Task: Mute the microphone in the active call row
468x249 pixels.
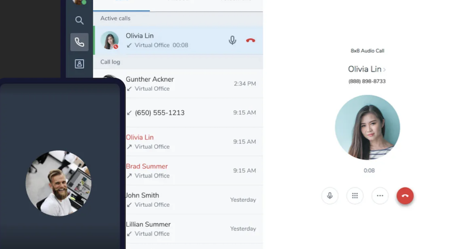Action: (233, 40)
